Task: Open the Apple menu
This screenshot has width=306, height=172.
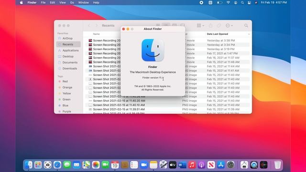Action: (x=21, y=2)
